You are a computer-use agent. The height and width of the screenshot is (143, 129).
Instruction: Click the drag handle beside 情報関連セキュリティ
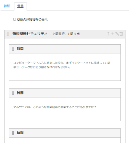pyautogui.click(x=8, y=34)
